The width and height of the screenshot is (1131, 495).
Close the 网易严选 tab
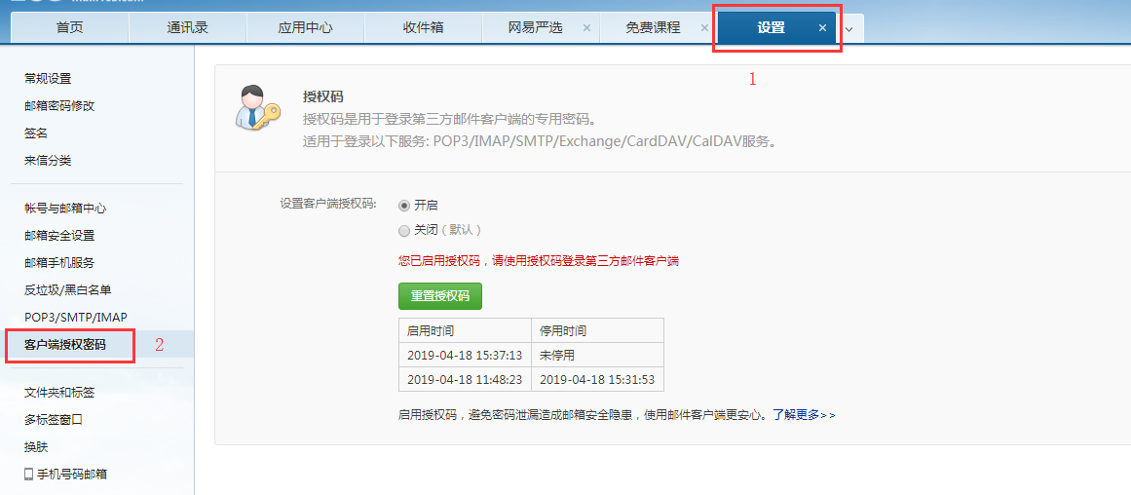[x=586, y=28]
